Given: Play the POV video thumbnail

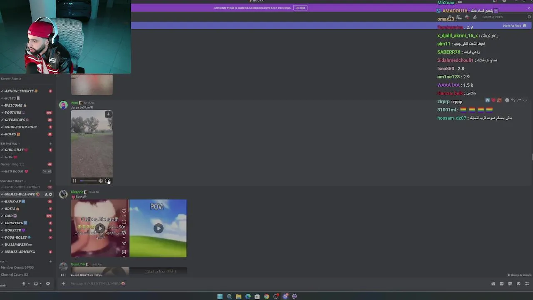Looking at the screenshot, I should [158, 228].
